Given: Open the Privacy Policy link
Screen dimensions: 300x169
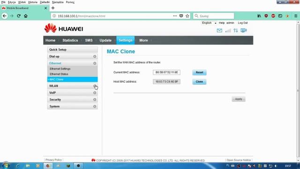Looking at the screenshot, I should coord(53,160).
